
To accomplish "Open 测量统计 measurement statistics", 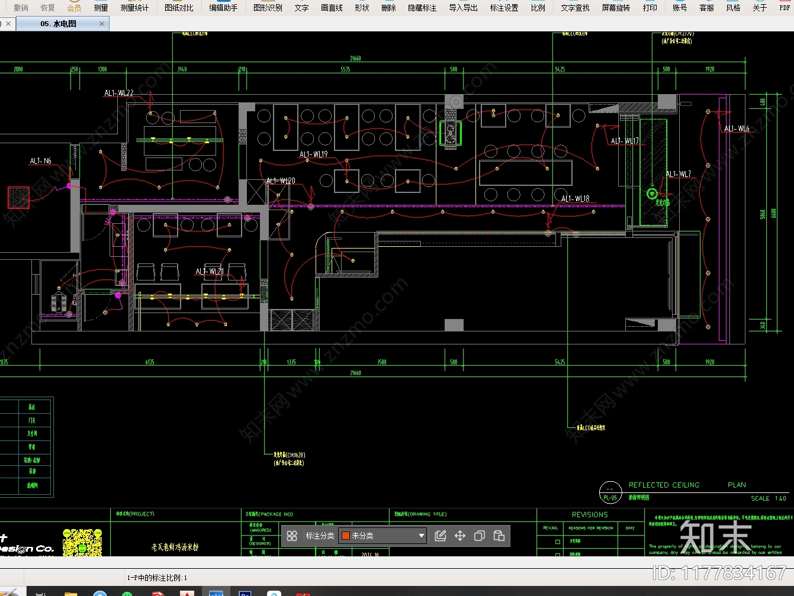I will (x=134, y=8).
